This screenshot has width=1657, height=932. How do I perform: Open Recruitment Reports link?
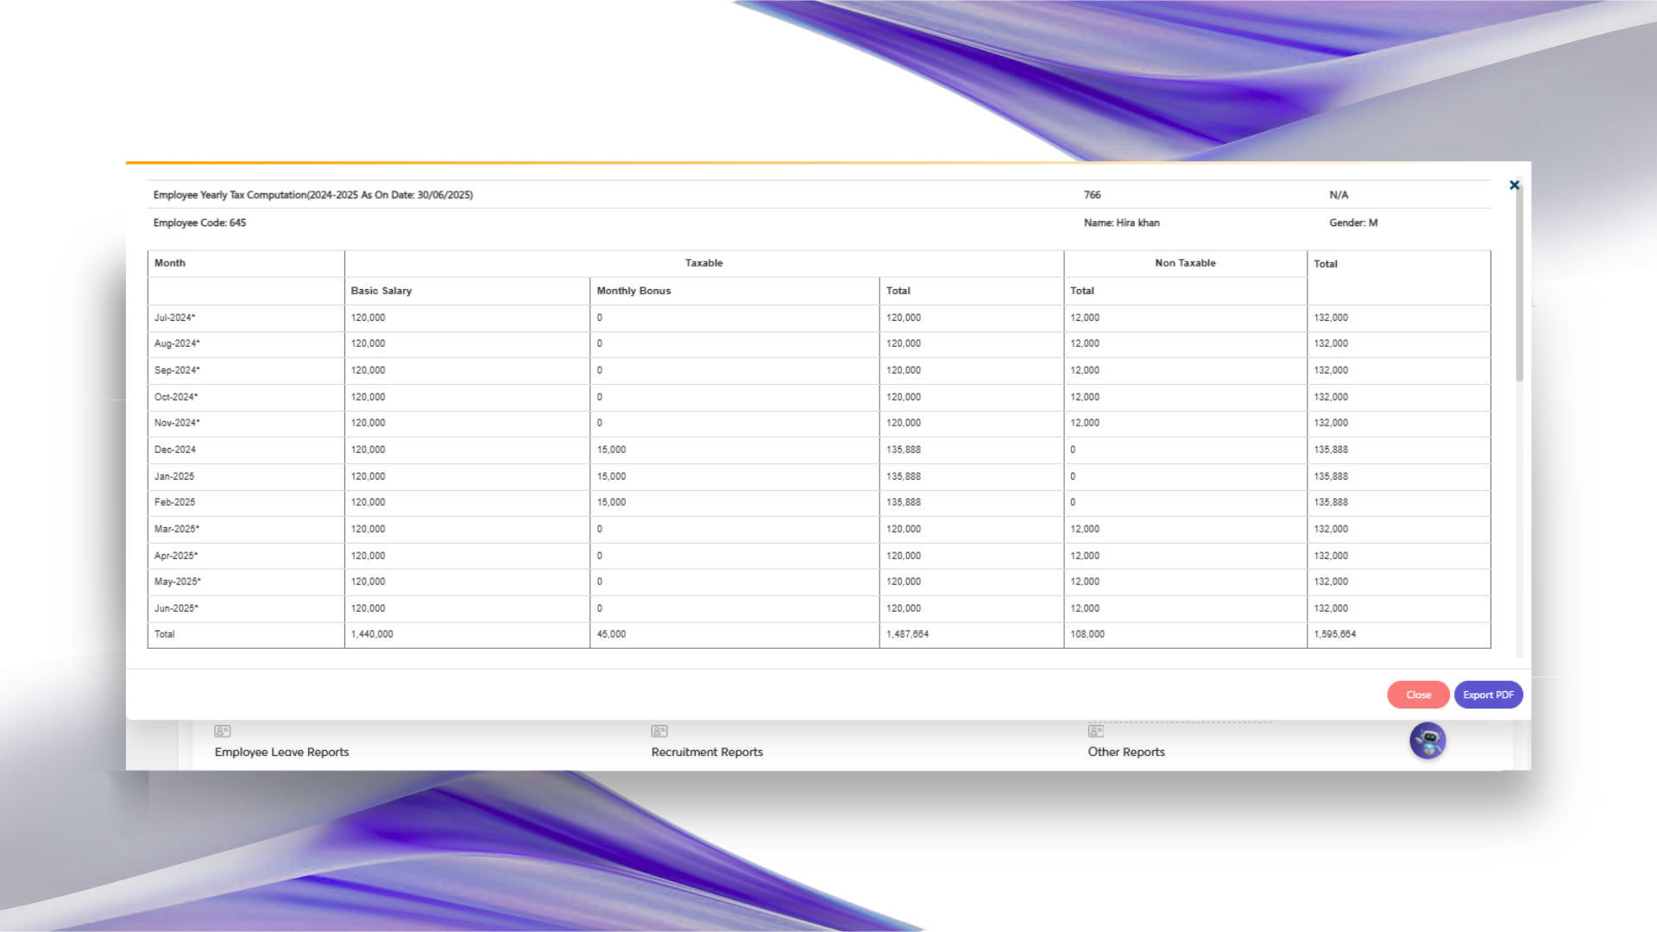707,753
